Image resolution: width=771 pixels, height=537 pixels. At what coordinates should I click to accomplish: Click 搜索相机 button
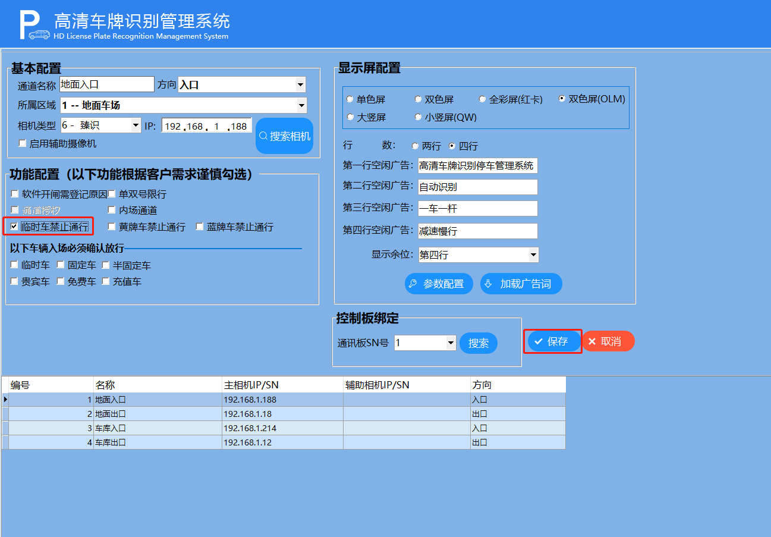284,136
